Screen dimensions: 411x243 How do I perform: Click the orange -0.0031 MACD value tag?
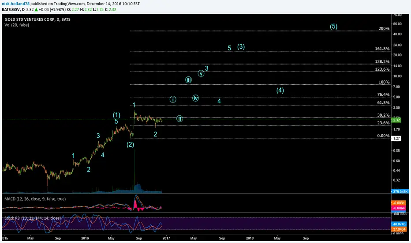398,203
